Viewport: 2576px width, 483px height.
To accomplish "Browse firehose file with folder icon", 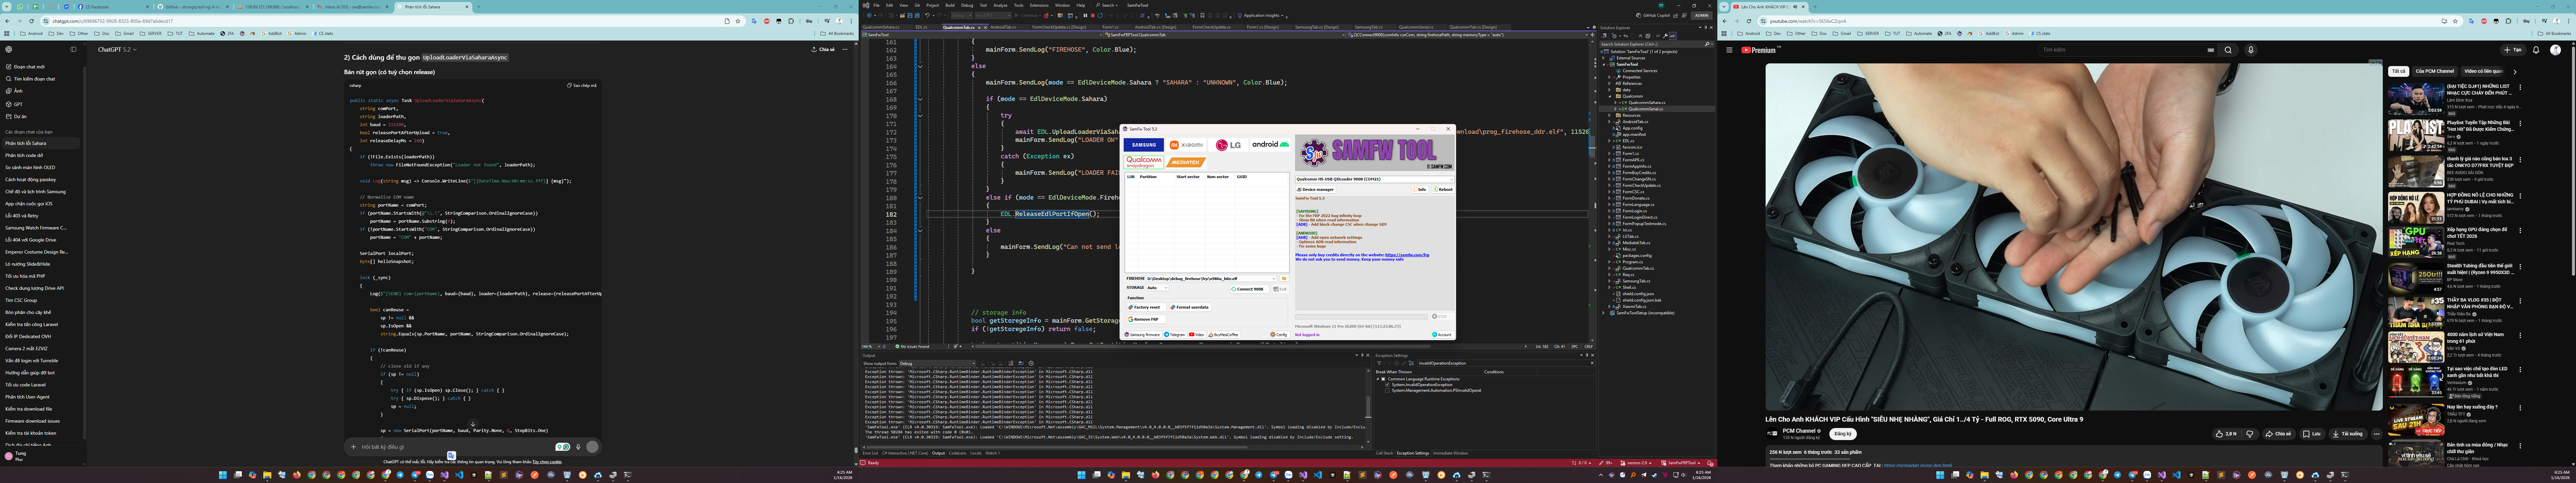I will 1284,279.
